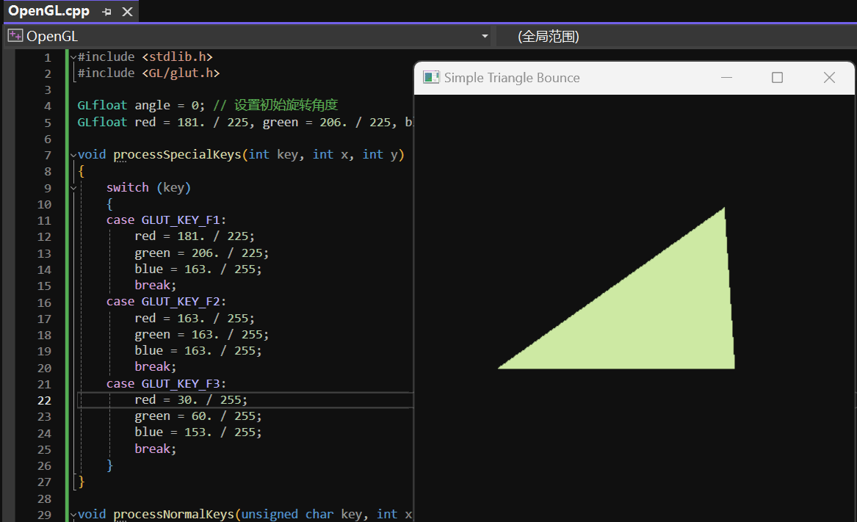Viewport: 857px width, 522px height.
Task: Click on 'GLfloat angle = 0;' declaration
Action: coord(141,106)
